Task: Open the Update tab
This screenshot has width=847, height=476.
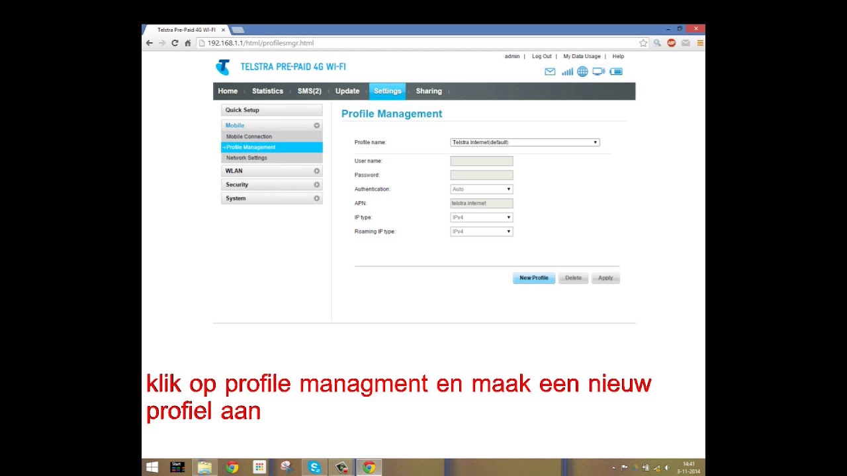Action: pyautogui.click(x=347, y=91)
